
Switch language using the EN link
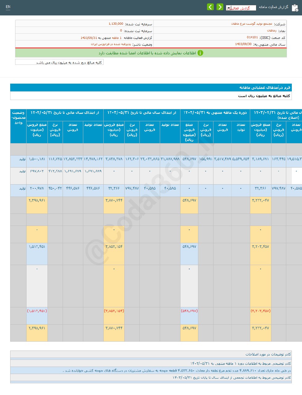(x=8, y=7)
